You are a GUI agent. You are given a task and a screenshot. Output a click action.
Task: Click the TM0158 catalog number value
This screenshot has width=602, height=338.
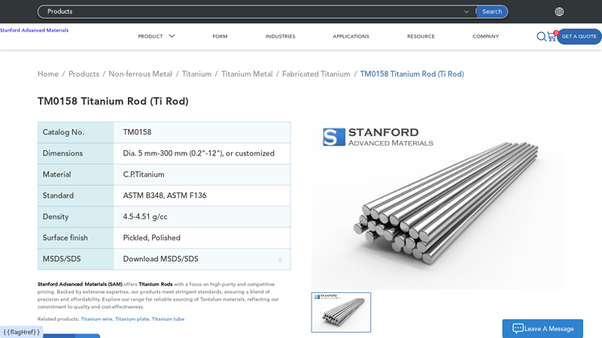tap(137, 132)
